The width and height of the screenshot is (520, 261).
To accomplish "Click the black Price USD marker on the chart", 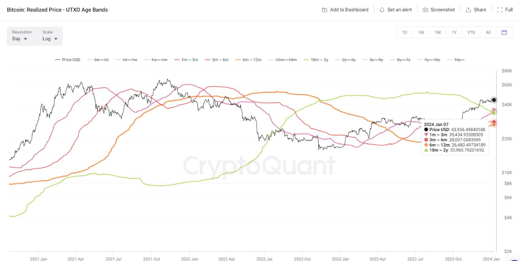I will coord(494,100).
